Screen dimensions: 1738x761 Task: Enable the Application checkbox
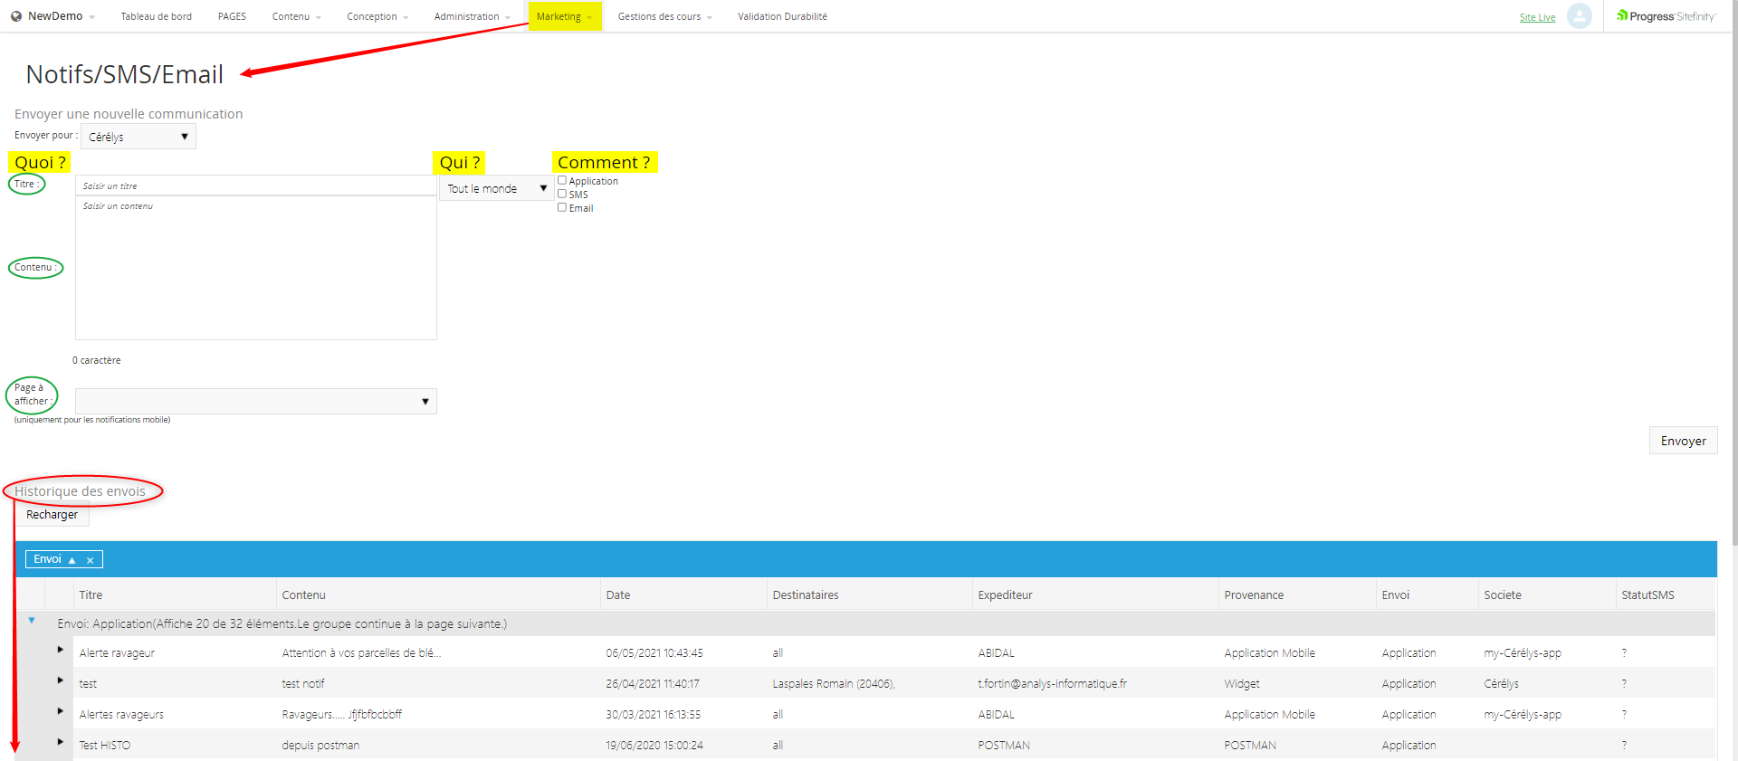coord(562,181)
